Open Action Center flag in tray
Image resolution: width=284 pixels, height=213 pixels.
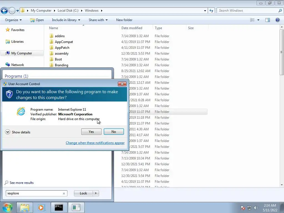tap(243, 208)
